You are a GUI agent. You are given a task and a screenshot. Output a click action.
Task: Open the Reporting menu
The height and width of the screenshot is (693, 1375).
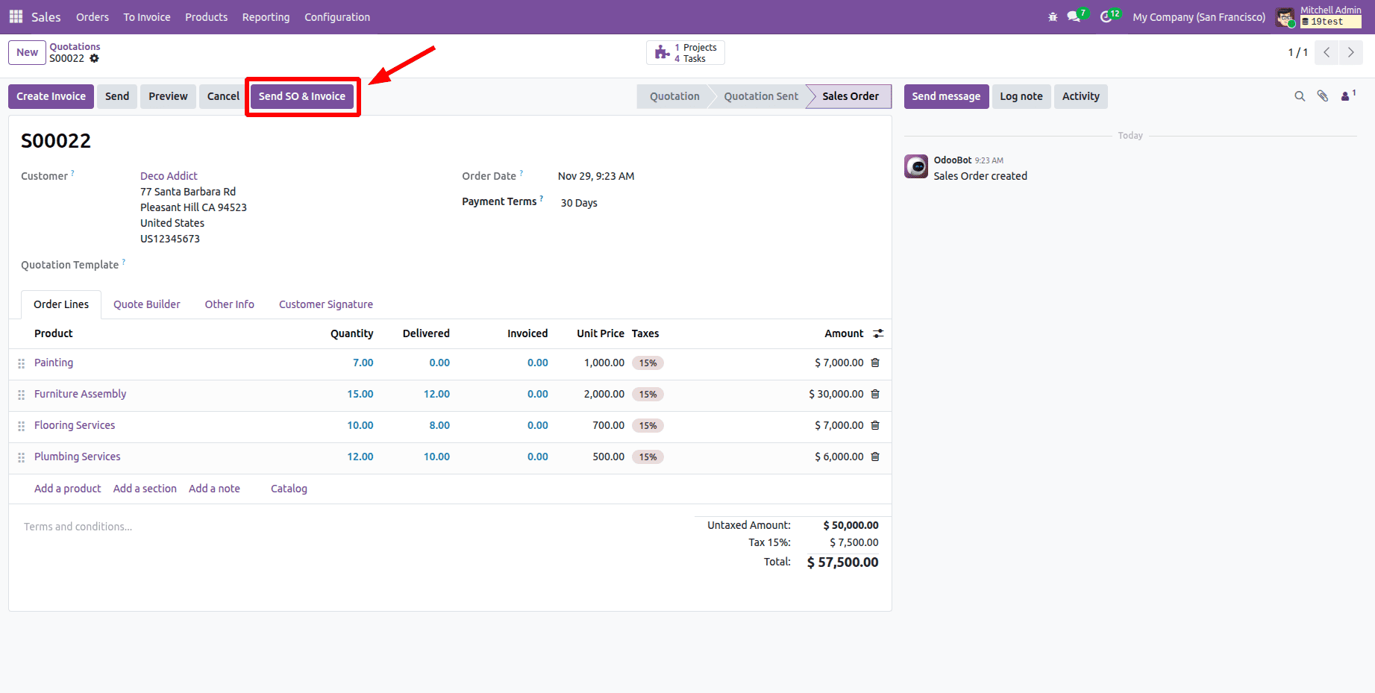(266, 16)
